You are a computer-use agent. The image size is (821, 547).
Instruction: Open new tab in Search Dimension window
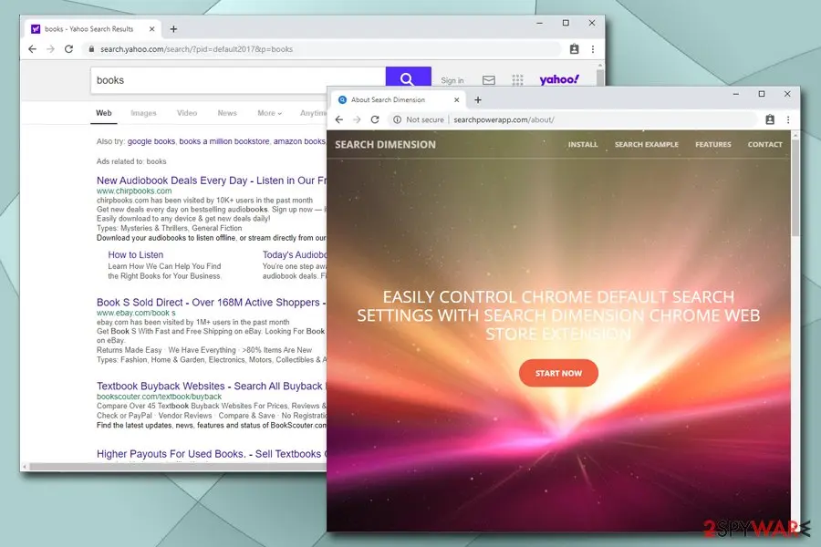(x=477, y=100)
